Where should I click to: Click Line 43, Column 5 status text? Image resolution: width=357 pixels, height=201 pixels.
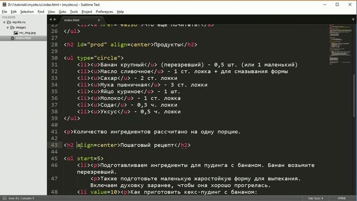(21, 198)
